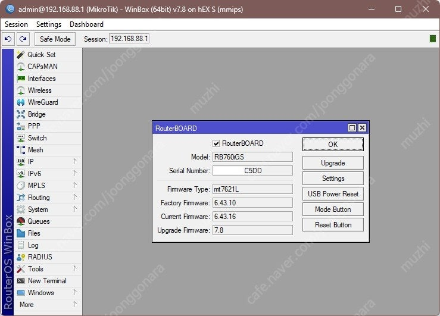The height and width of the screenshot is (316, 440).
Task: Click the MPLS menu icon
Action: 21,186
